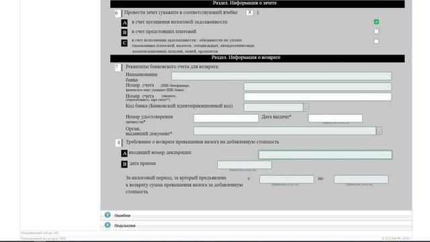
Task: Click the line number 7 box
Action: click(x=118, y=67)
